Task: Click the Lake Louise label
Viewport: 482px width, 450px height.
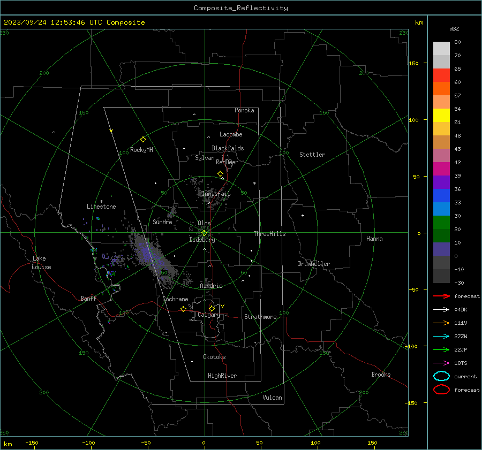Action: pos(41,263)
